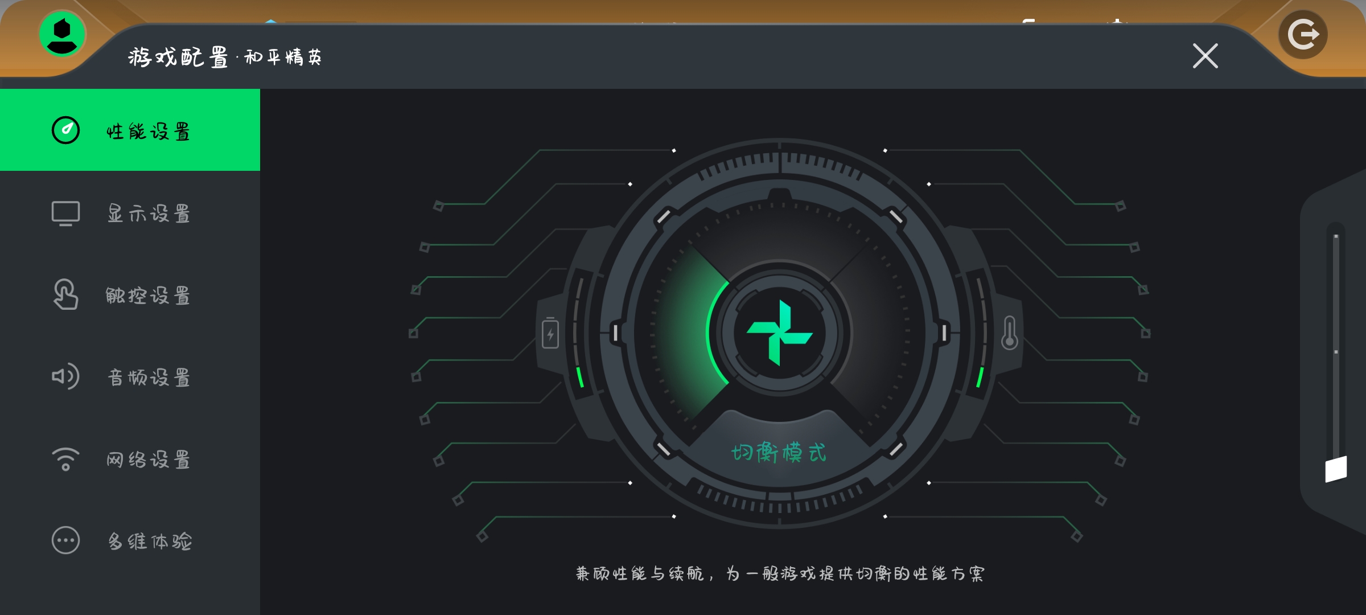Click the thermometer temperature icon on dial
Image resolution: width=1366 pixels, height=615 pixels.
pyautogui.click(x=1010, y=333)
